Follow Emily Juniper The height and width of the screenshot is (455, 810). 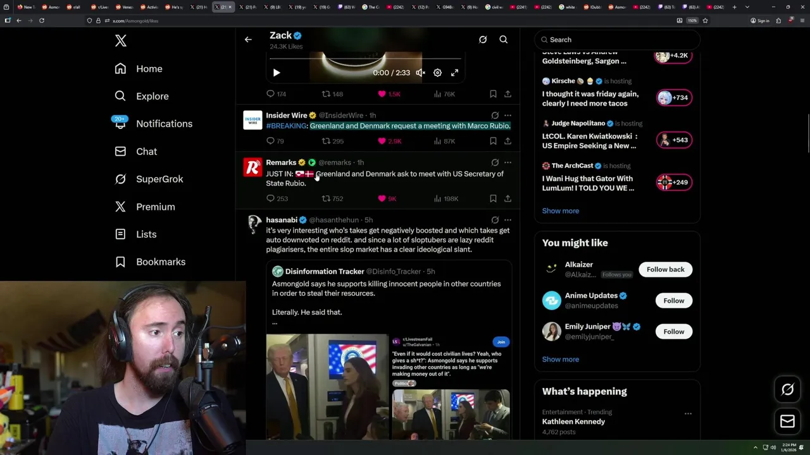tap(674, 332)
